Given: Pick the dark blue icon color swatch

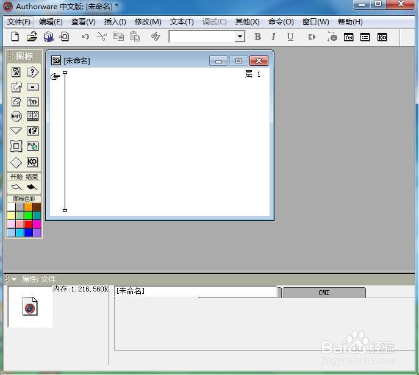Looking at the screenshot, I should point(28,233).
